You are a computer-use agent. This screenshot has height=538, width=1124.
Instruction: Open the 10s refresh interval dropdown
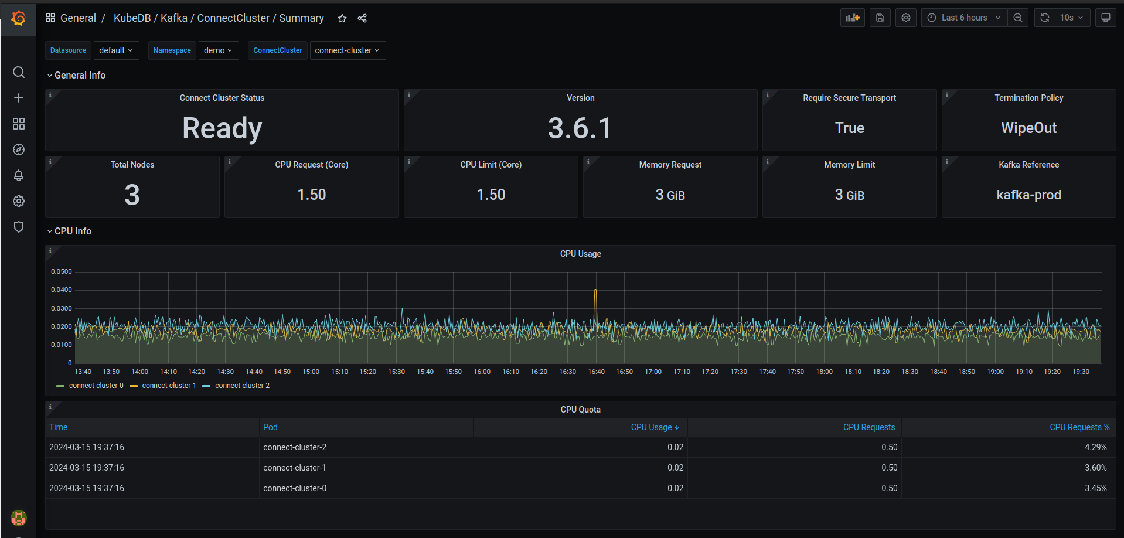tap(1071, 18)
